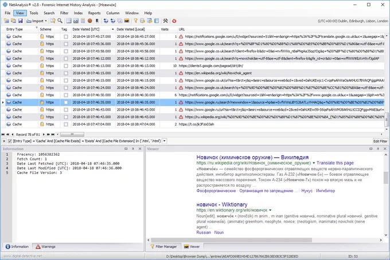
Task: Click the bookmark tag toolbar icon
Action: click(97, 21)
